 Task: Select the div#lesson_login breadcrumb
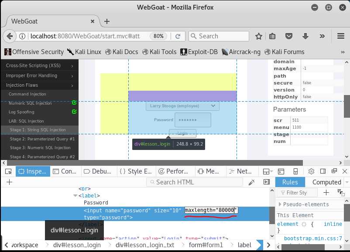point(77,245)
